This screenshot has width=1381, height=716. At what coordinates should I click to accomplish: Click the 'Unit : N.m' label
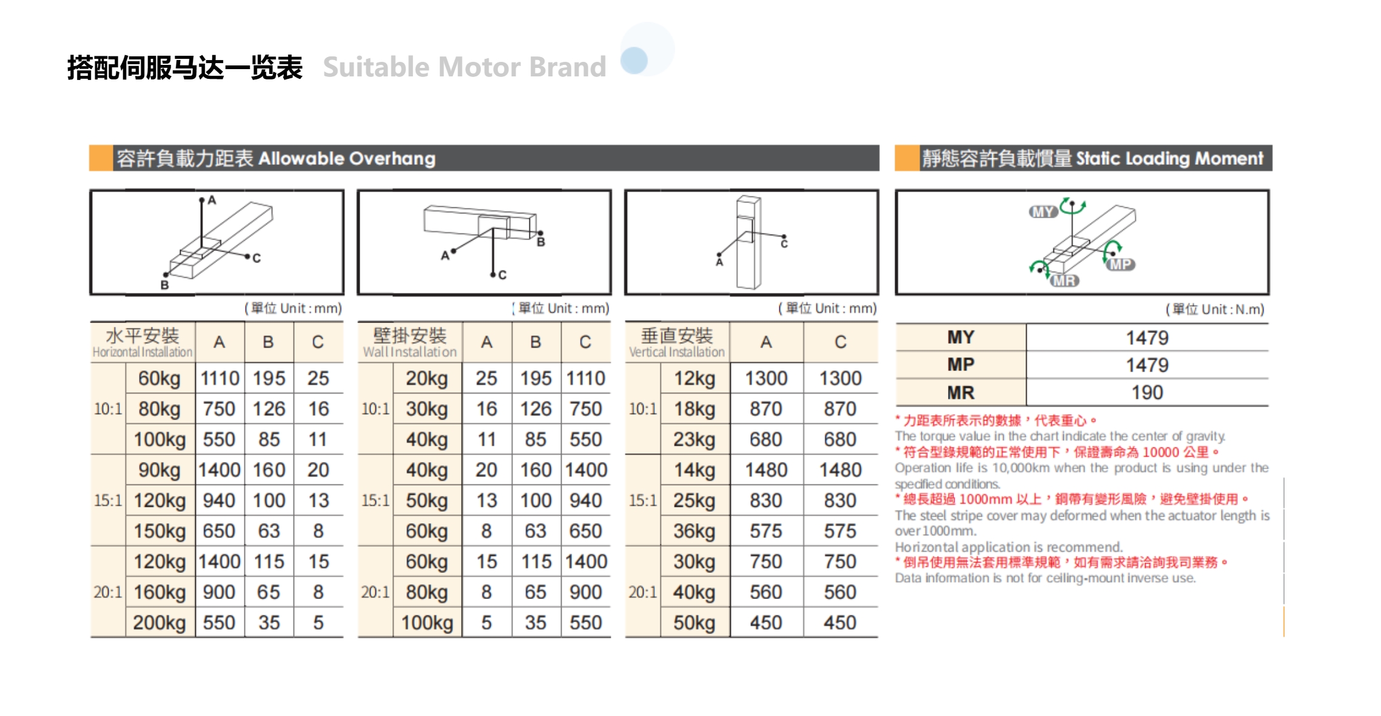point(1215,309)
